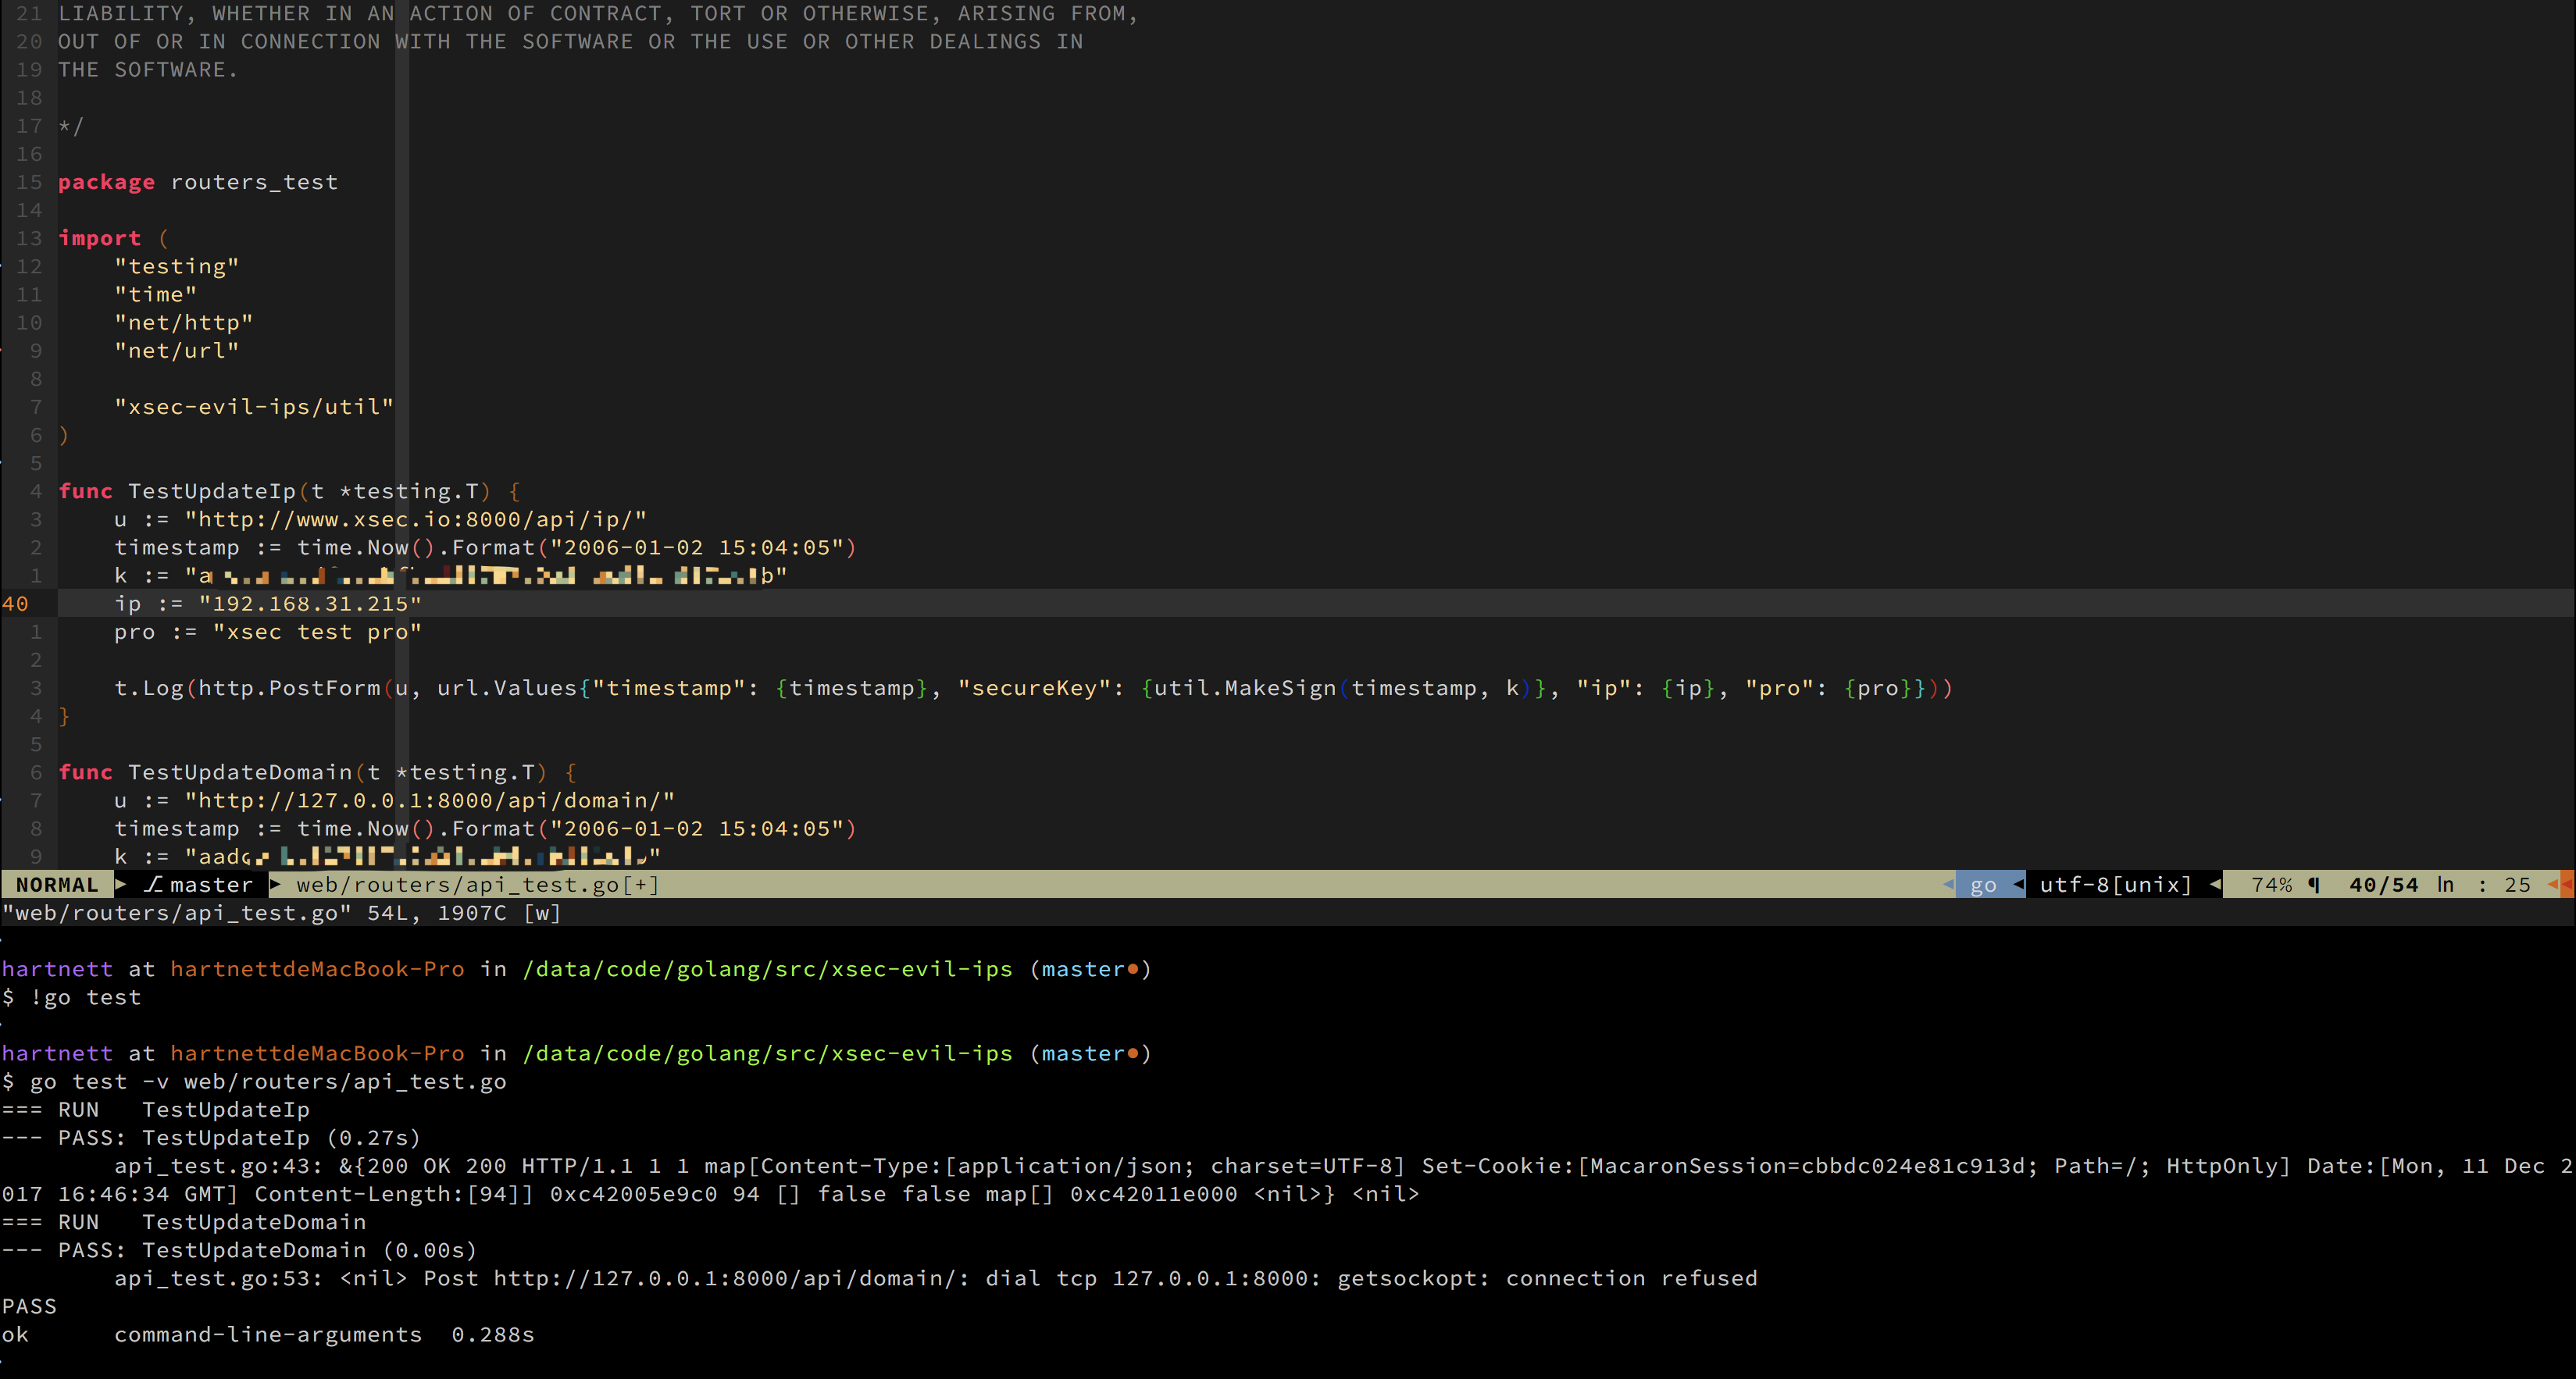Click the NORMAL mode indicator in status line
This screenshot has height=1379, width=2576.
point(57,884)
